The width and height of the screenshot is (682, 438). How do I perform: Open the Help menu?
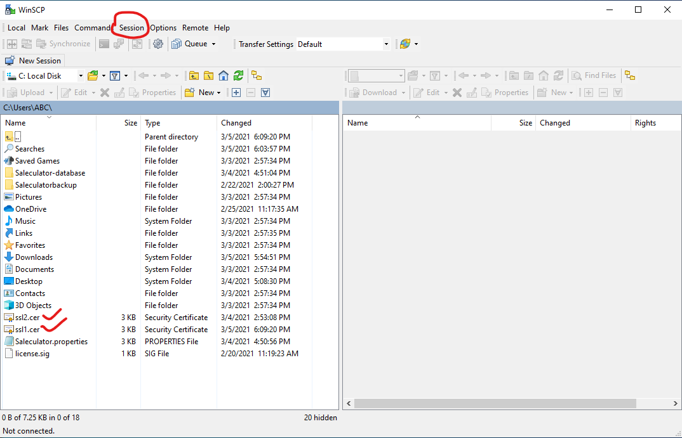click(222, 28)
